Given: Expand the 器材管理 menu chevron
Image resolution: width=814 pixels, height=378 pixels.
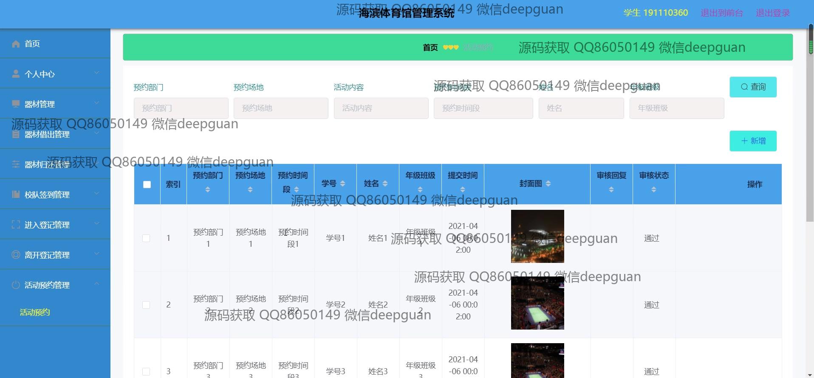Looking at the screenshot, I should (x=97, y=103).
